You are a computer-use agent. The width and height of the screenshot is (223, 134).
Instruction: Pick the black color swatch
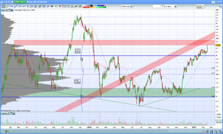click(91, 6)
